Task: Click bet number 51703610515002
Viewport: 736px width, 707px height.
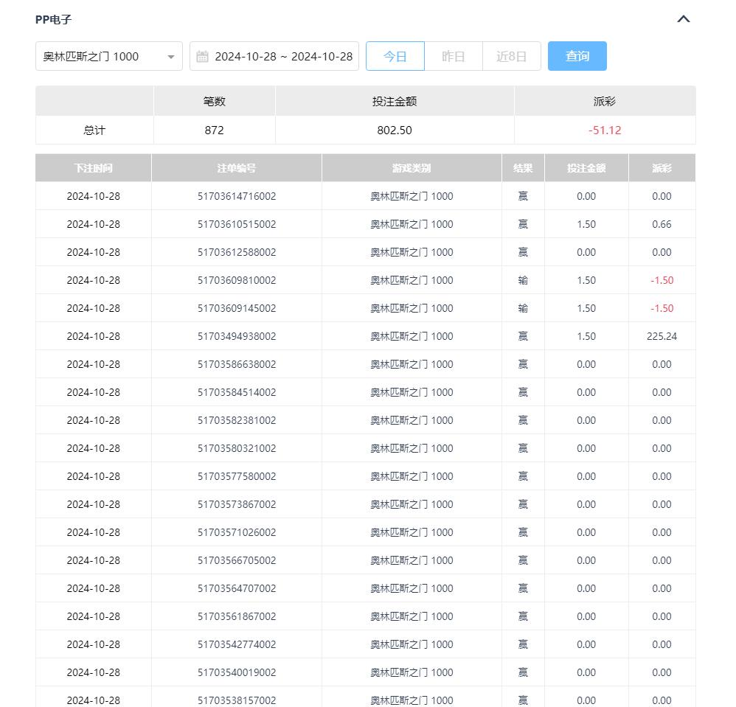Action: [x=236, y=224]
